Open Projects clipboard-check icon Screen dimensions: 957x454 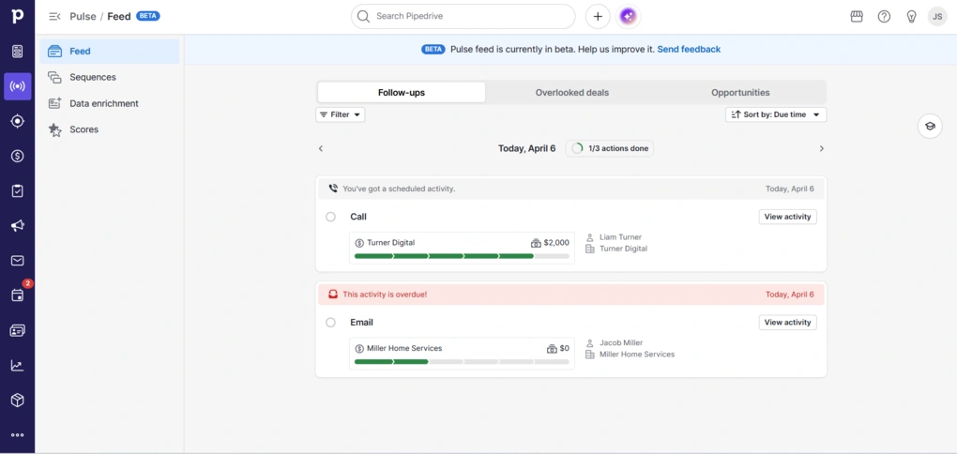coord(17,191)
